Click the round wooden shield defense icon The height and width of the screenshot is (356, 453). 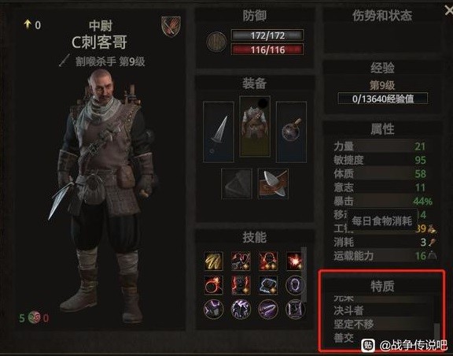216,43
